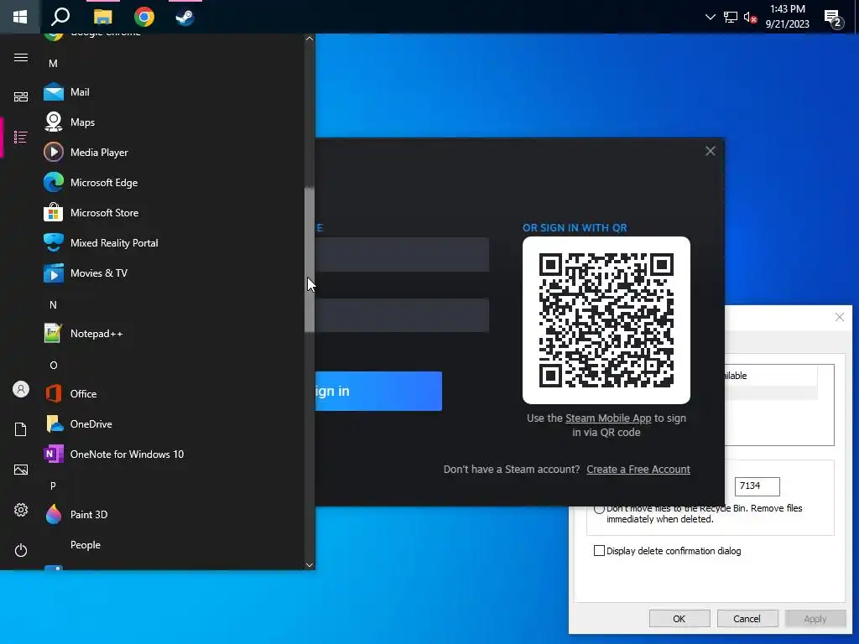
Task: Click Steam's Sign in button
Action: 378,391
